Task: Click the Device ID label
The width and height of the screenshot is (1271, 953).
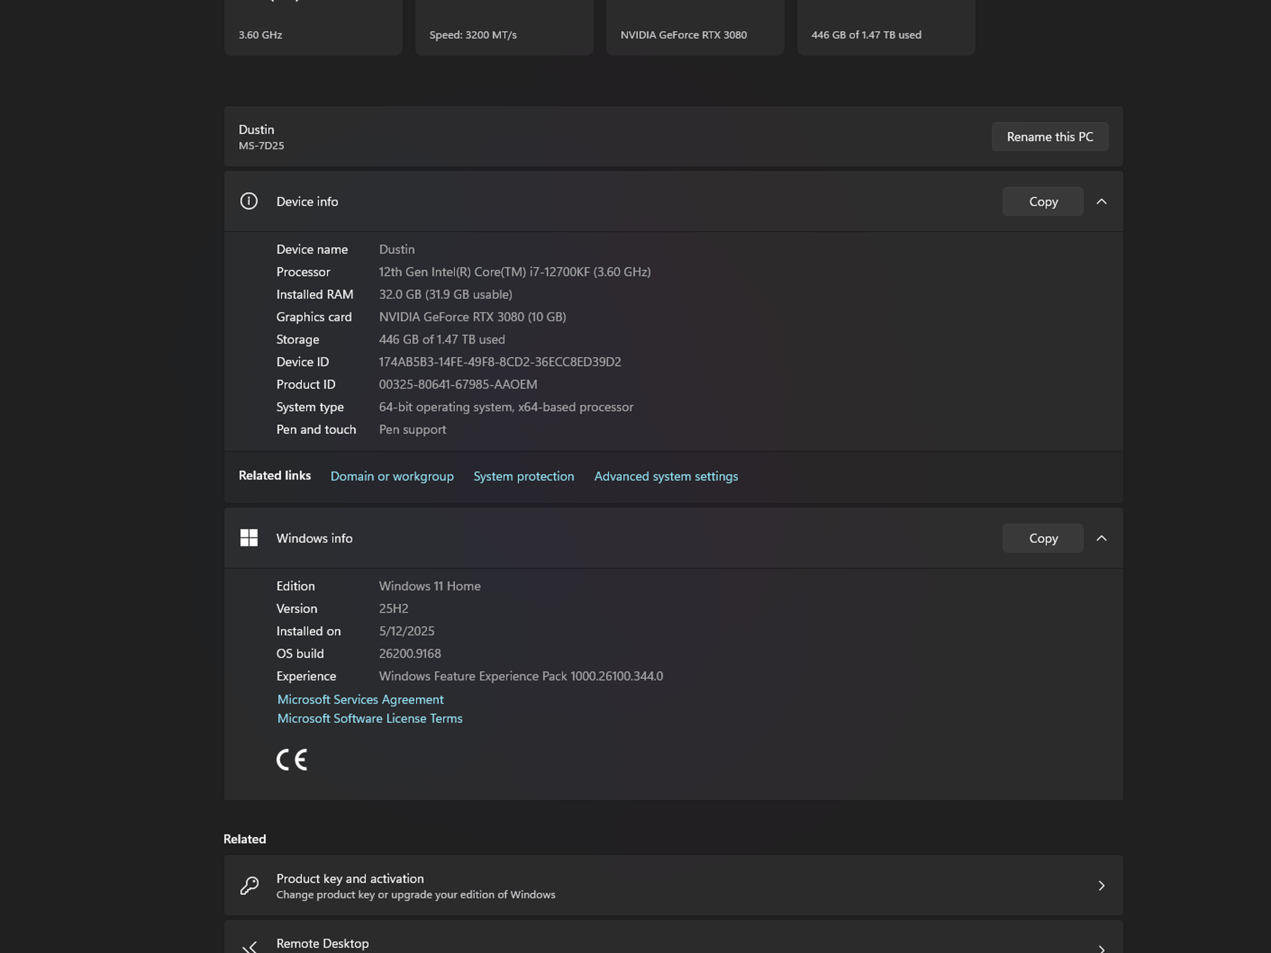Action: tap(303, 362)
